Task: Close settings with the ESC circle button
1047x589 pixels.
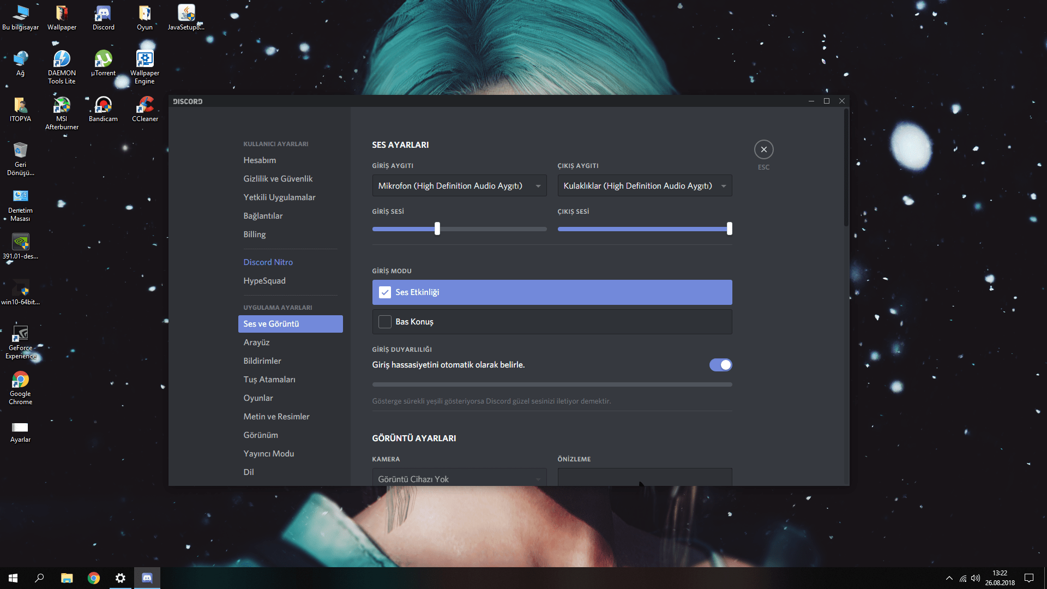Action: tap(763, 149)
